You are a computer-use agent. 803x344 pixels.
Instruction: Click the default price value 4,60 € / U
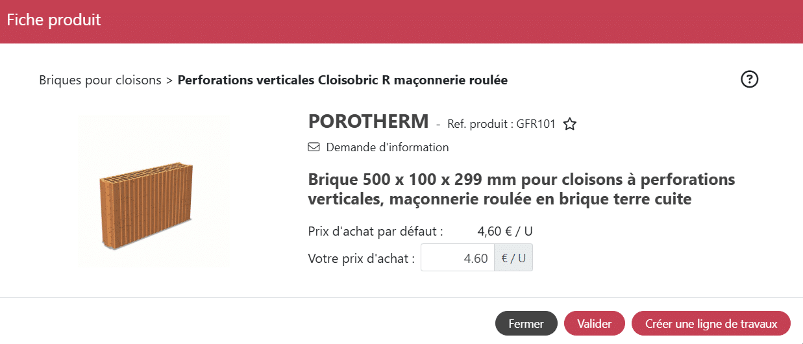504,231
